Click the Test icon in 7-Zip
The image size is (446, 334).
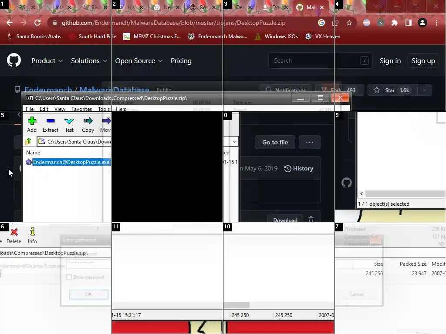69,121
